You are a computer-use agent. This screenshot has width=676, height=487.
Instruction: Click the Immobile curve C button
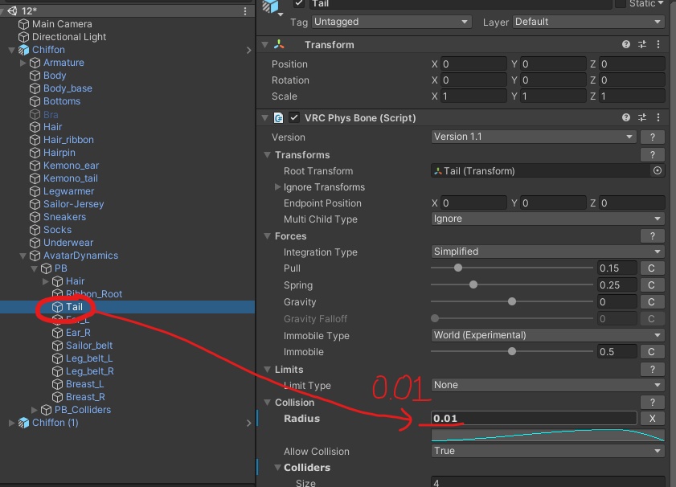(651, 352)
